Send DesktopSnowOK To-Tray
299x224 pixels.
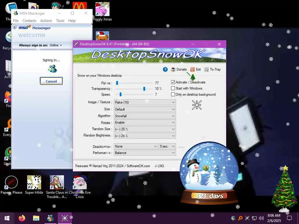pos(213,69)
